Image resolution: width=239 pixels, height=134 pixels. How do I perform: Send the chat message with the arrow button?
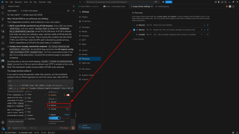tap(73, 128)
